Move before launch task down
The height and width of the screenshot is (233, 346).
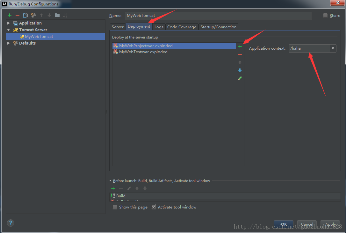click(145, 188)
